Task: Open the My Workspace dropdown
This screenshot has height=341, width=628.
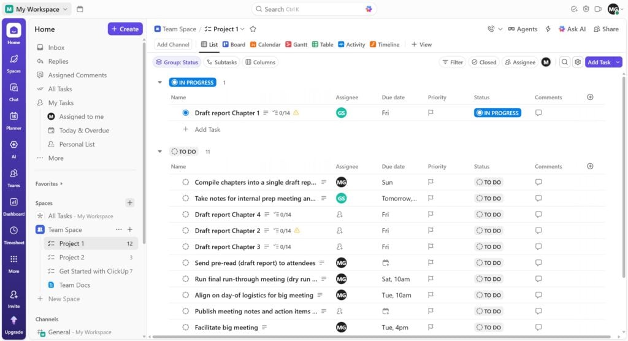Action: (37, 9)
